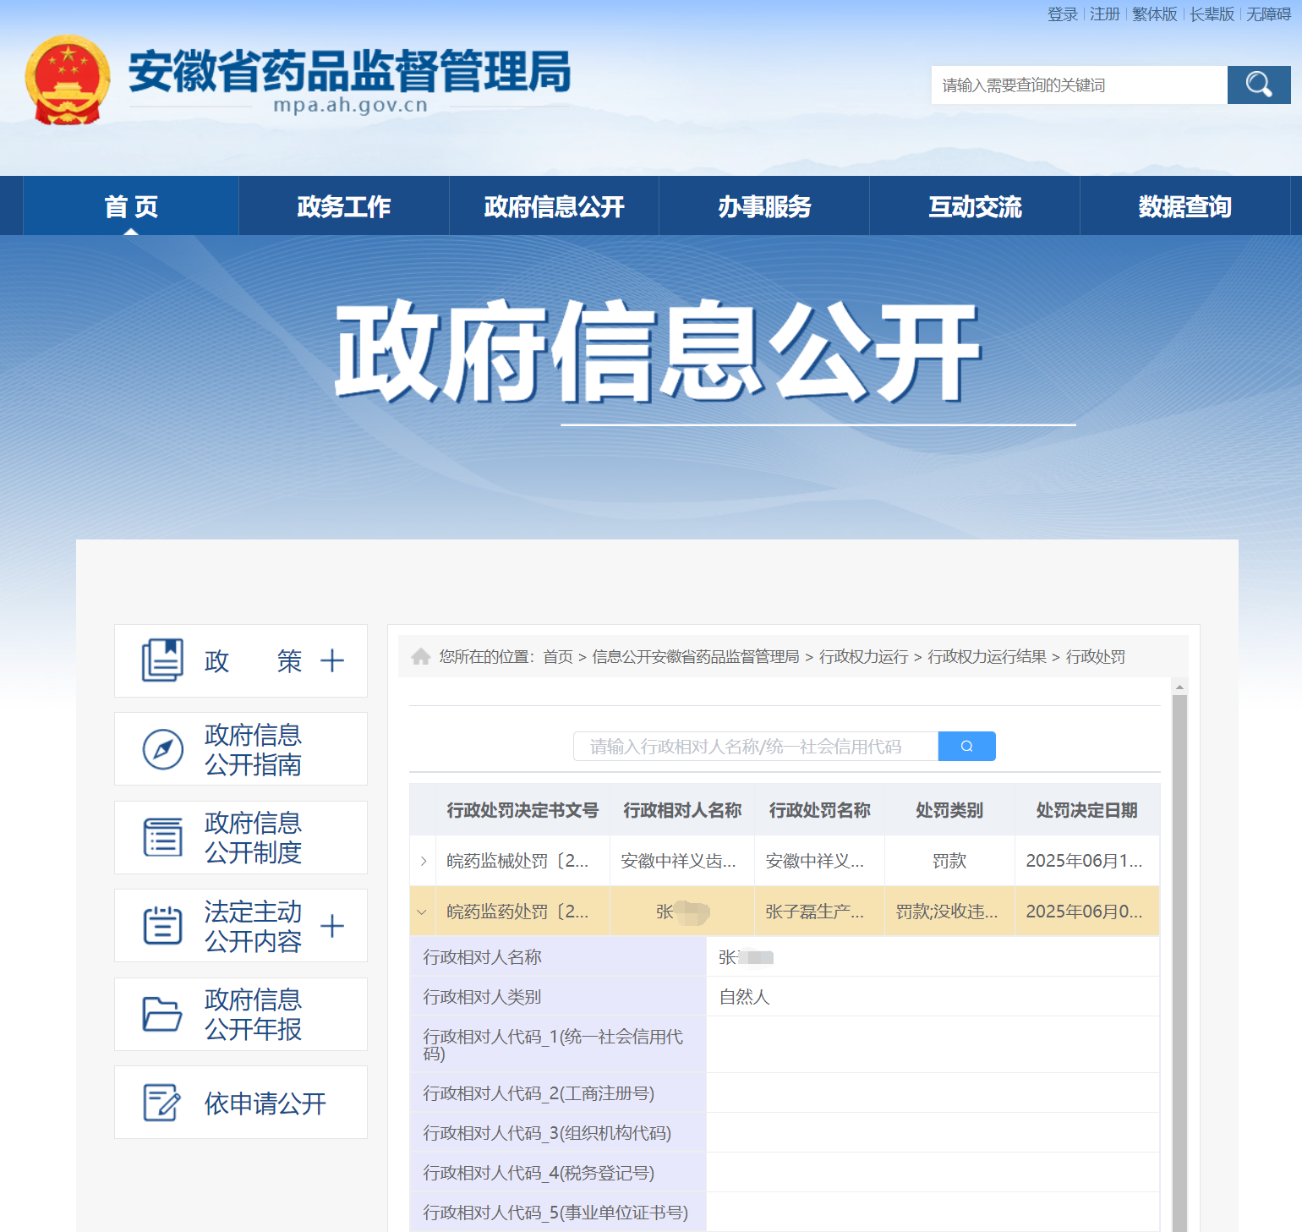Open 政府信息公开年报 sidebar item

point(241,1014)
